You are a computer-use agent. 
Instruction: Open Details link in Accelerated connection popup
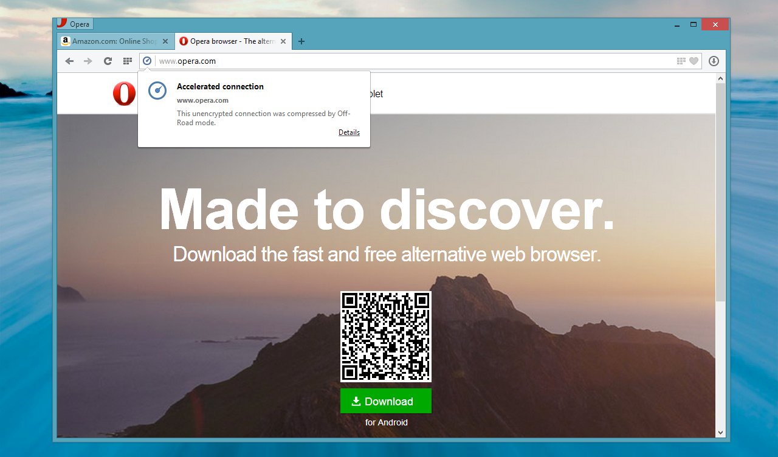click(349, 132)
